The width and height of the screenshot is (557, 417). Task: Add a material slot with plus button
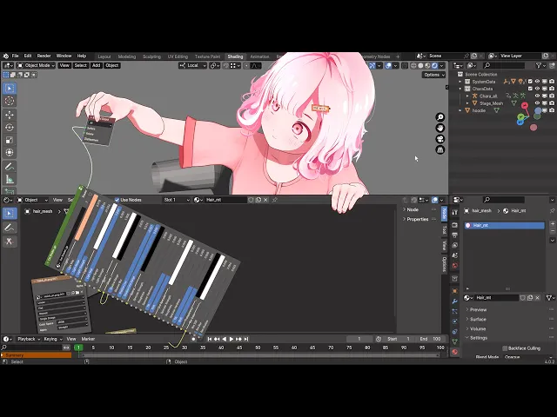point(553,224)
